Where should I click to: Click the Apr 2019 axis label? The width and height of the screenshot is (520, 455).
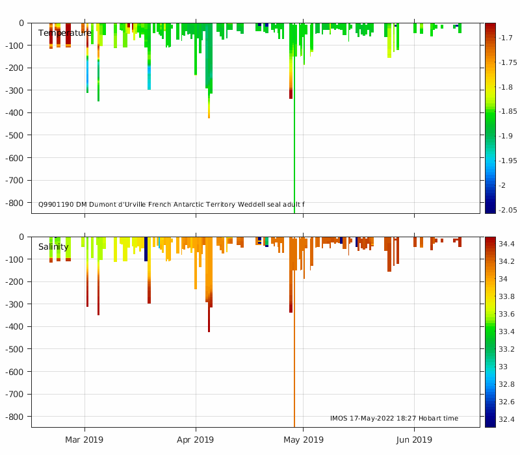pyautogui.click(x=195, y=440)
